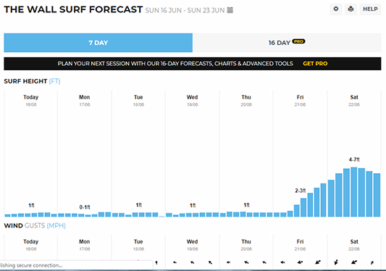The height and width of the screenshot is (271, 386).
Task: Click Wednesday's first wind direction arrow
Action: point(175,262)
